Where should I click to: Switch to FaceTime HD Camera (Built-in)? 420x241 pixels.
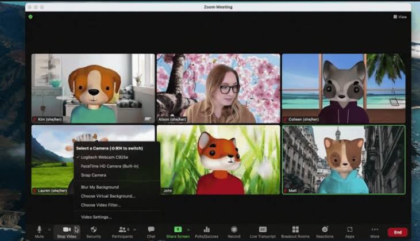(x=109, y=166)
